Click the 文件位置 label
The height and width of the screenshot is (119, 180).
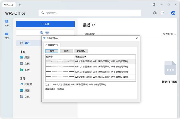(168, 34)
